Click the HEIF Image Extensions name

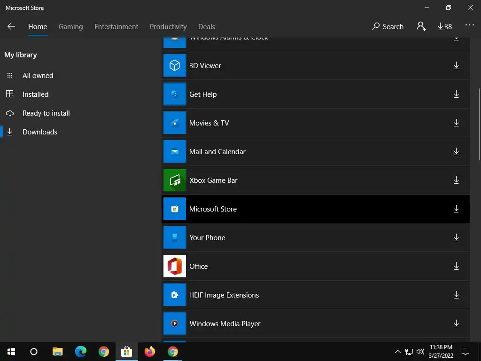click(224, 295)
